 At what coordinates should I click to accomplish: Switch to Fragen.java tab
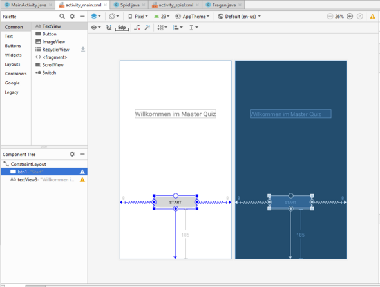click(224, 5)
